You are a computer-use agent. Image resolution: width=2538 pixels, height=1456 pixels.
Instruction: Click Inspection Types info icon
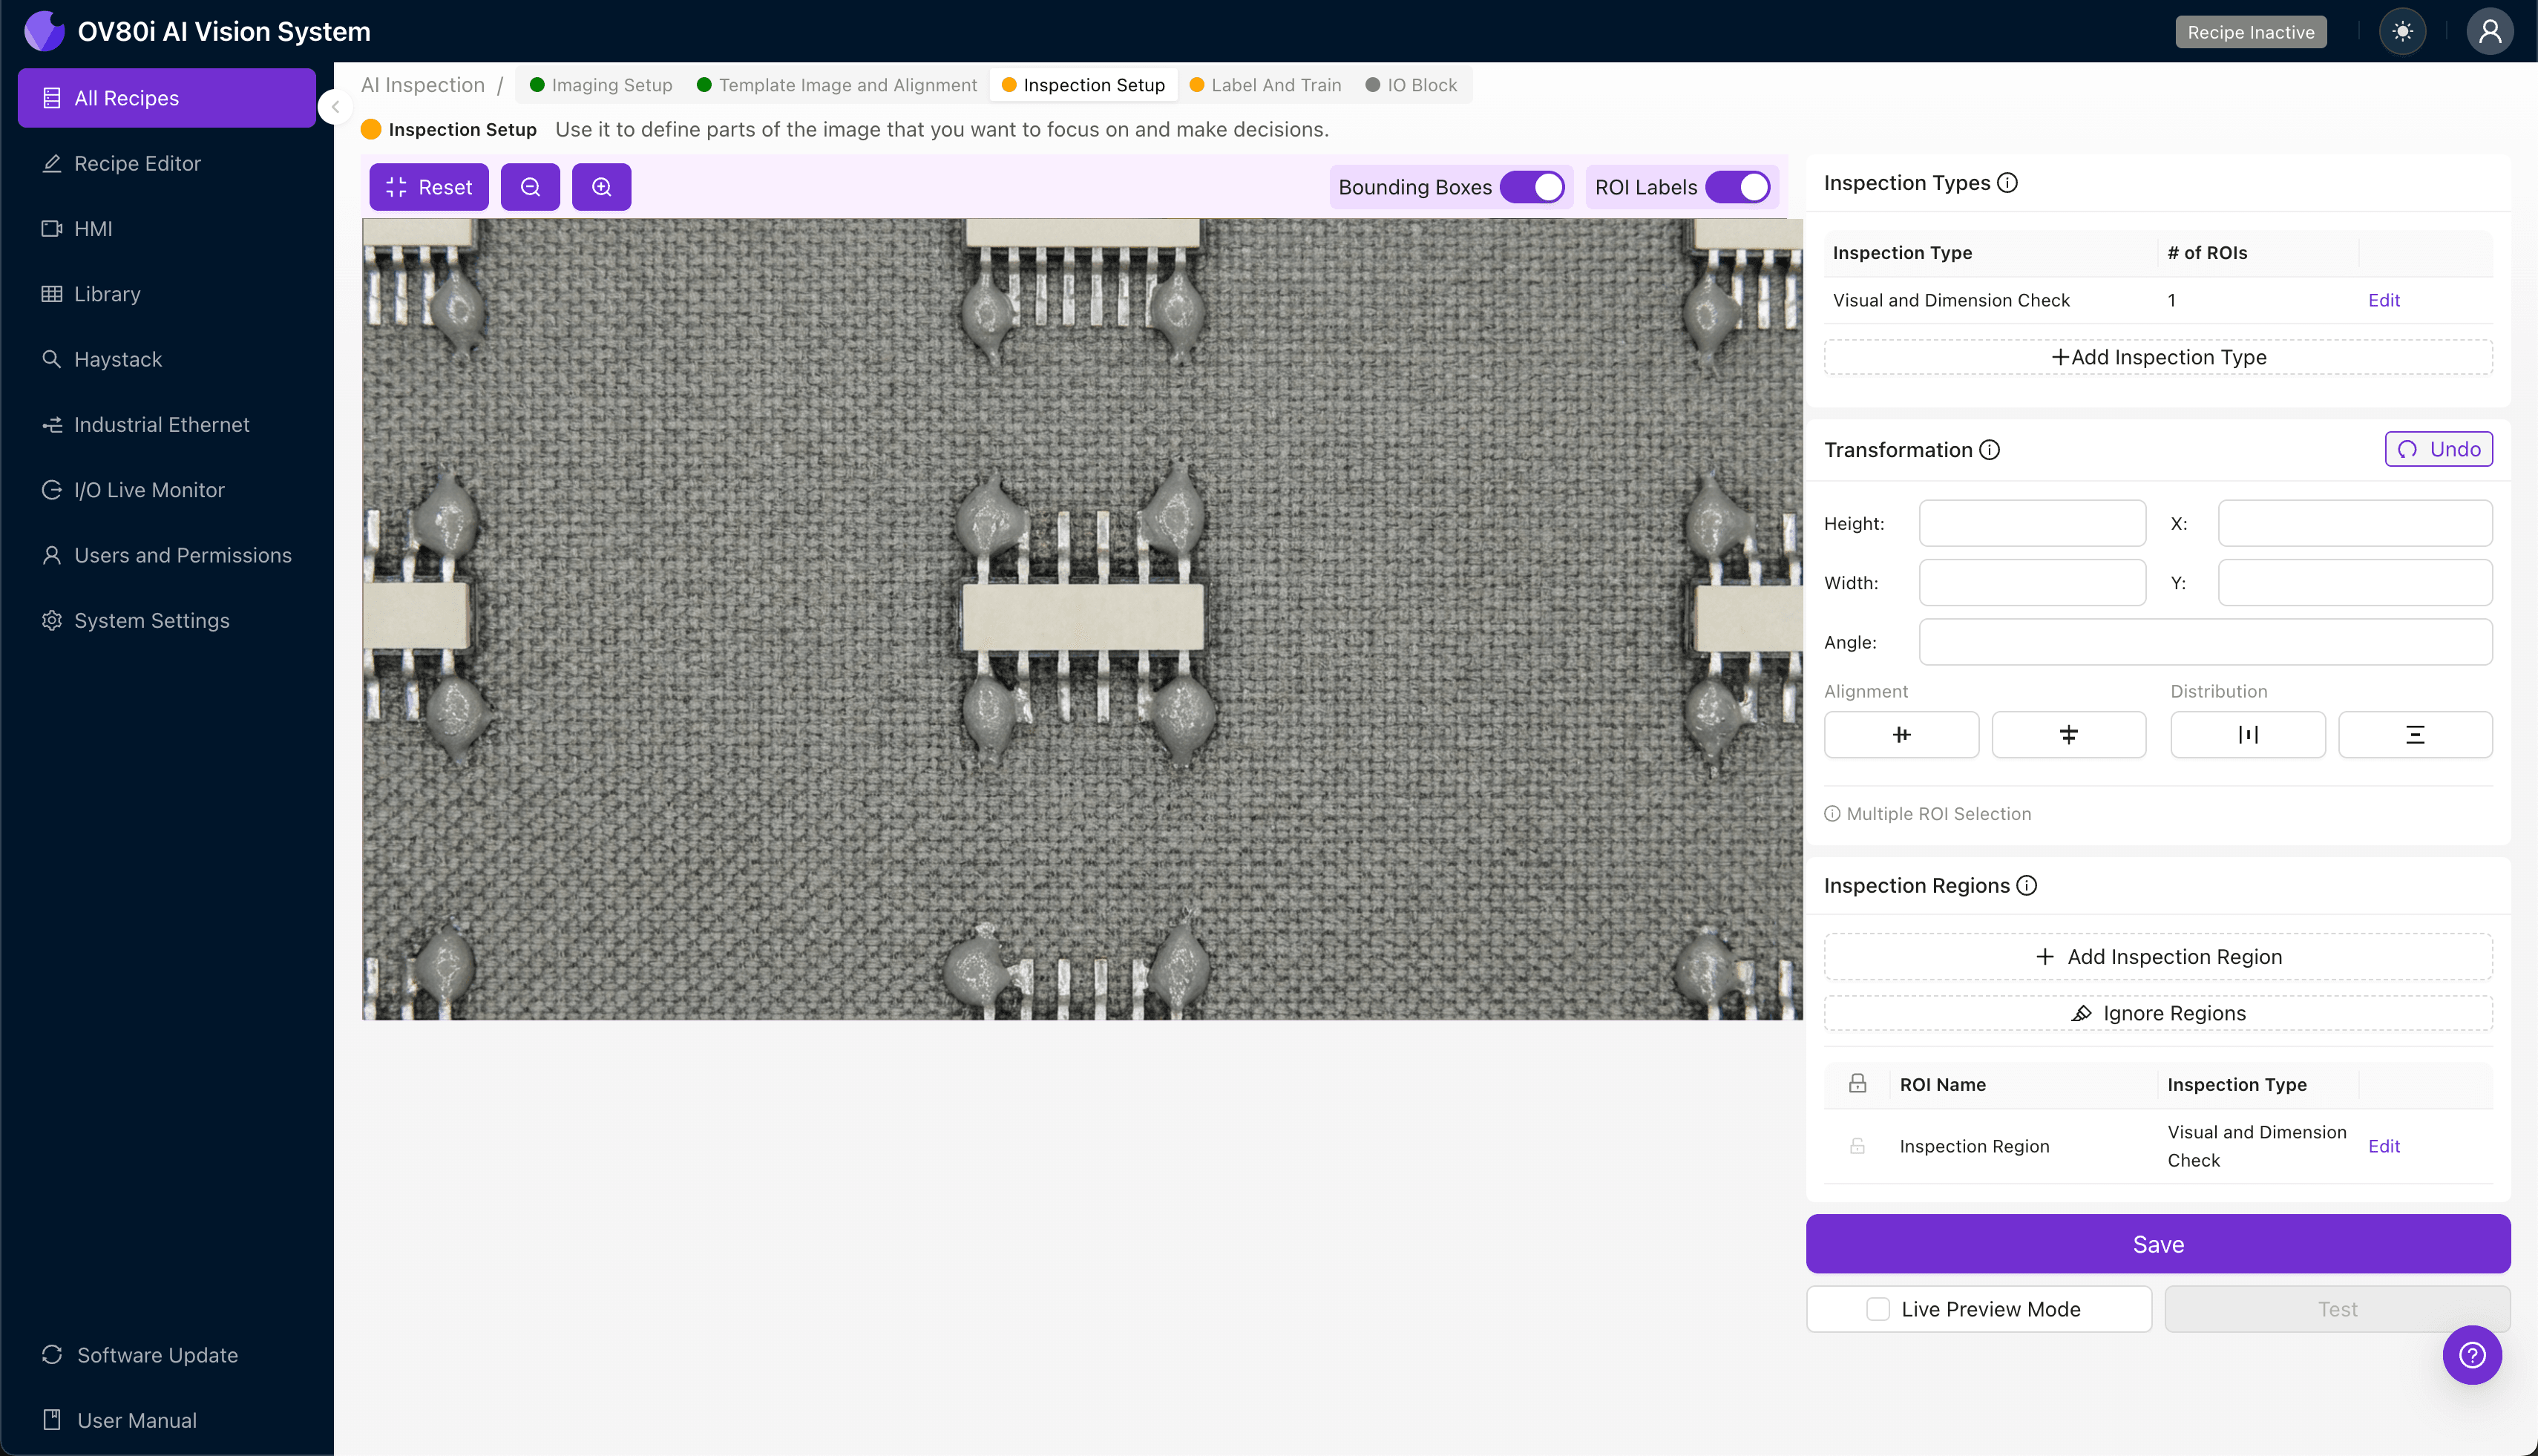(2007, 183)
